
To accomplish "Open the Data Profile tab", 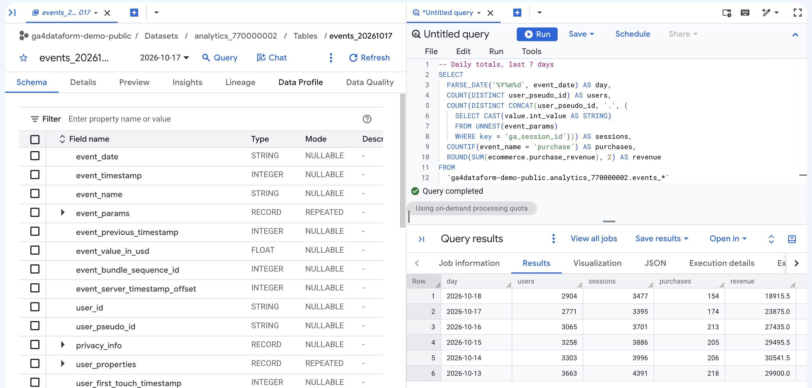I will 301,82.
